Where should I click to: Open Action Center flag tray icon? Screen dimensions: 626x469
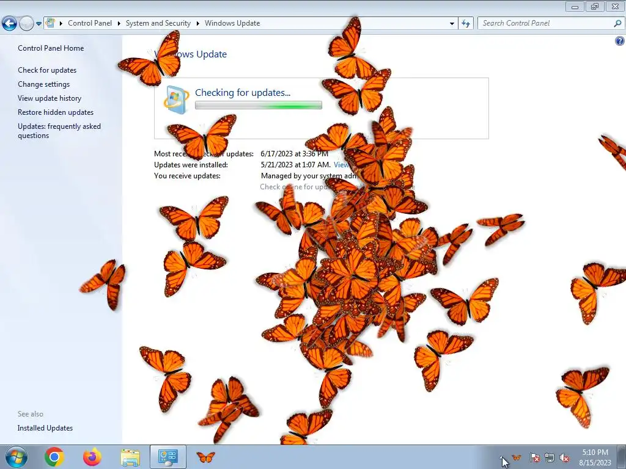point(534,457)
